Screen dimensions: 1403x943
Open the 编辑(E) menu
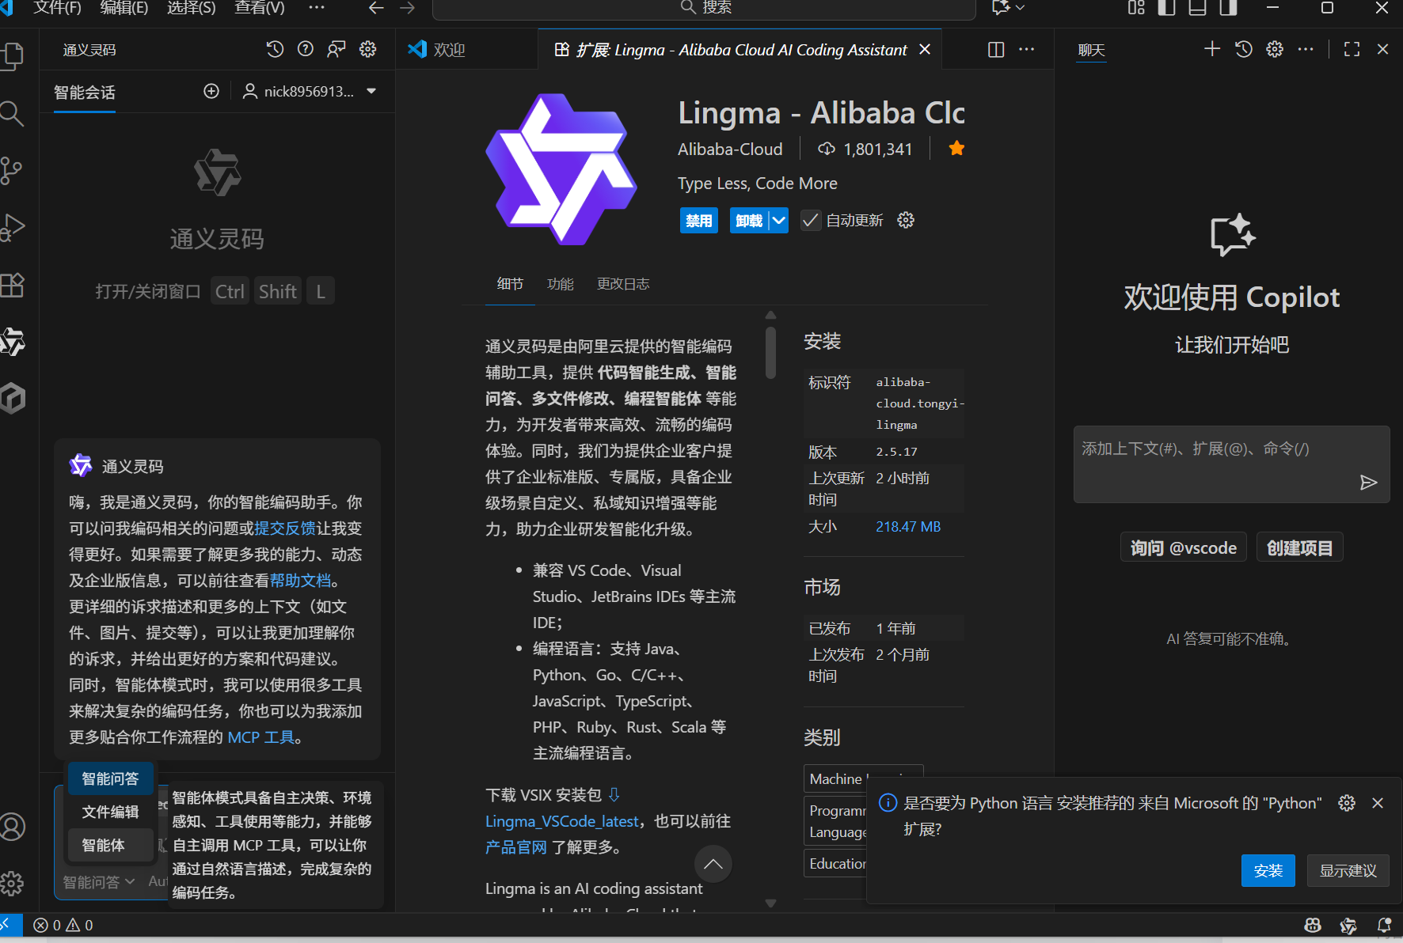point(124,8)
